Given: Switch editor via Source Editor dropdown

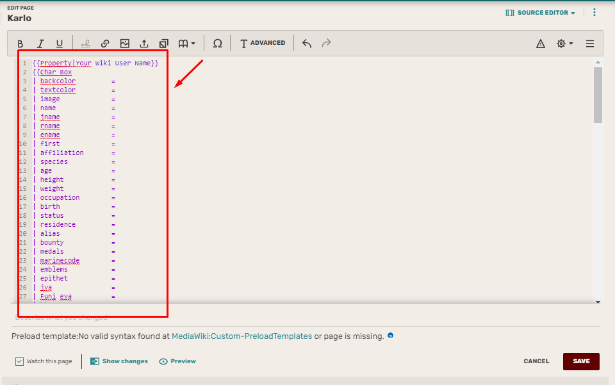Looking at the screenshot, I should tap(540, 13).
